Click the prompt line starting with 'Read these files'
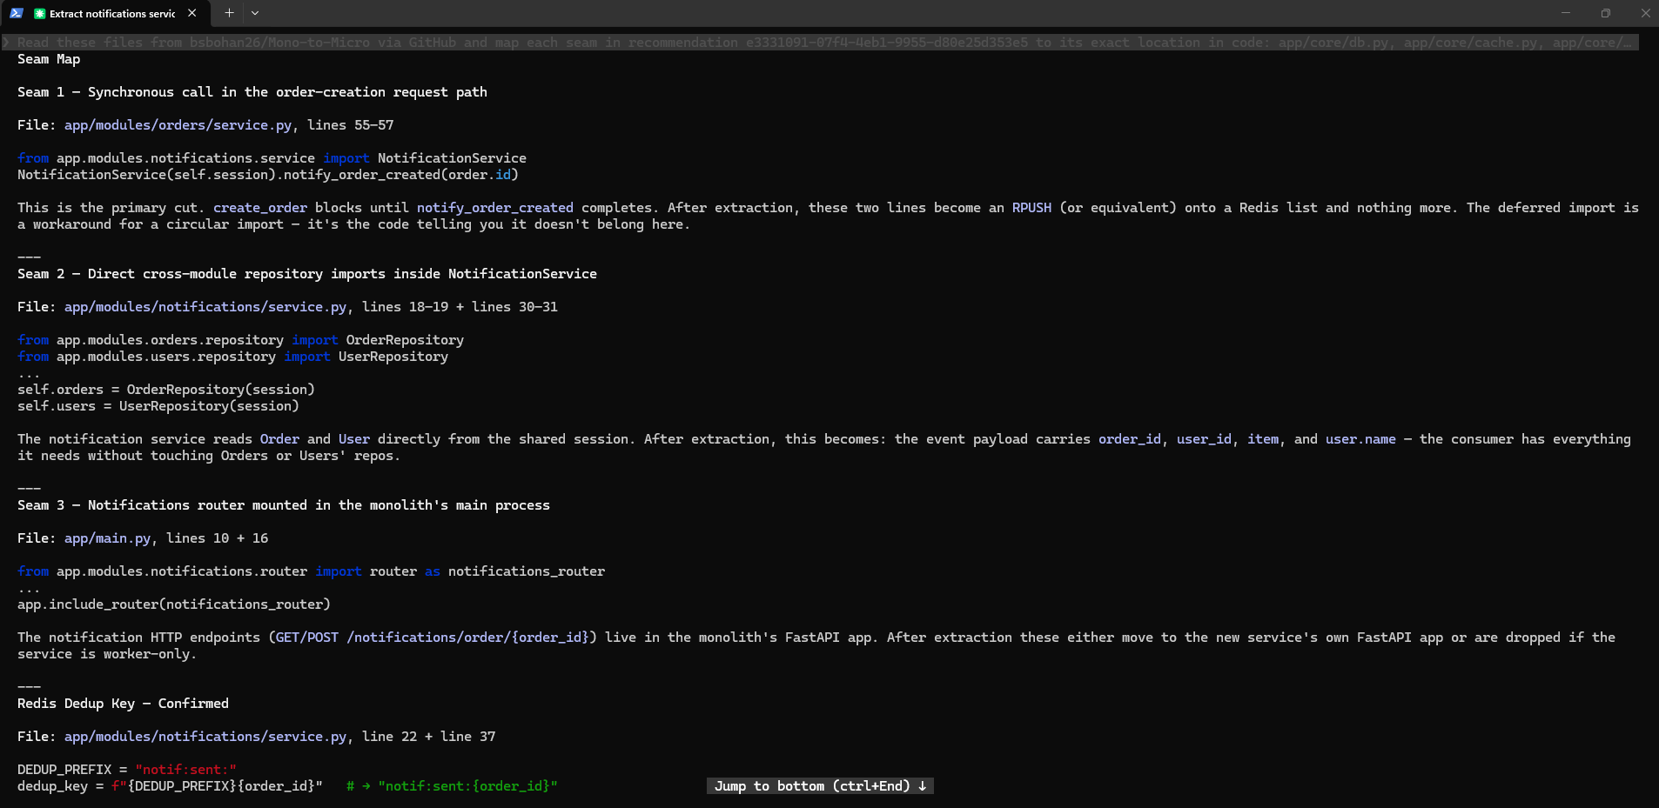1659x808 pixels. point(820,43)
